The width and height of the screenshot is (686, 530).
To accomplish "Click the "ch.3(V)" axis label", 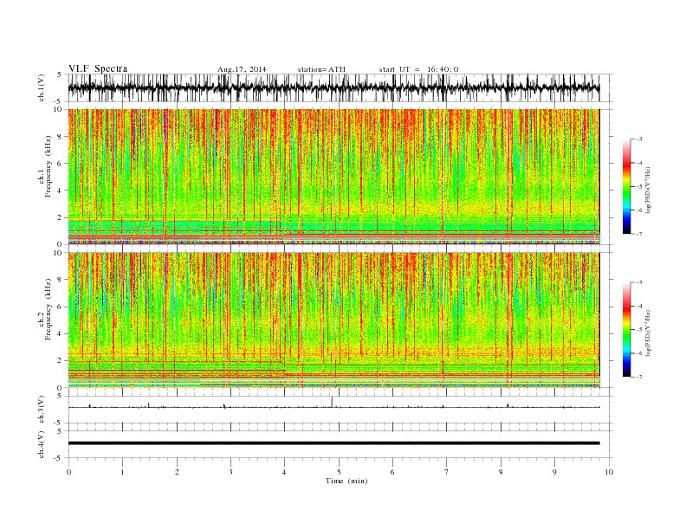I will [x=42, y=410].
